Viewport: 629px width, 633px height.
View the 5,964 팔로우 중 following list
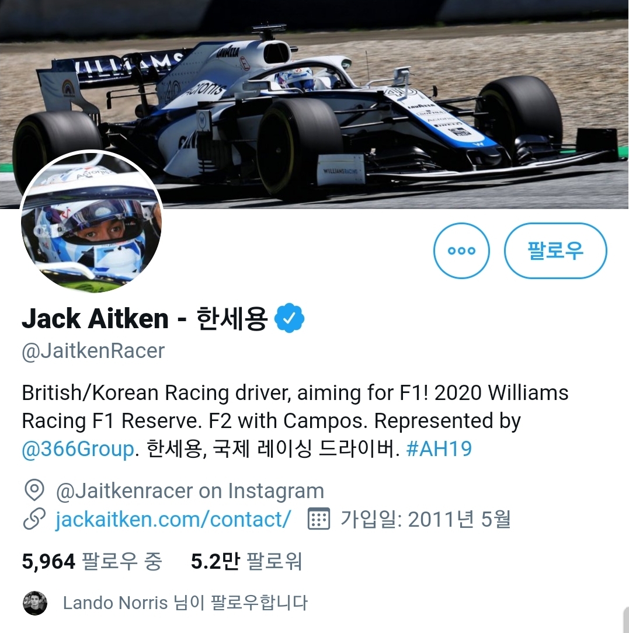pyautogui.click(x=92, y=561)
